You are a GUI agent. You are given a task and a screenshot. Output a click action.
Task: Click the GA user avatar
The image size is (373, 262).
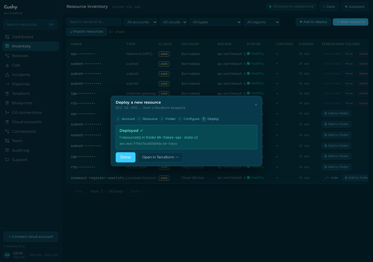pyautogui.click(x=7, y=255)
